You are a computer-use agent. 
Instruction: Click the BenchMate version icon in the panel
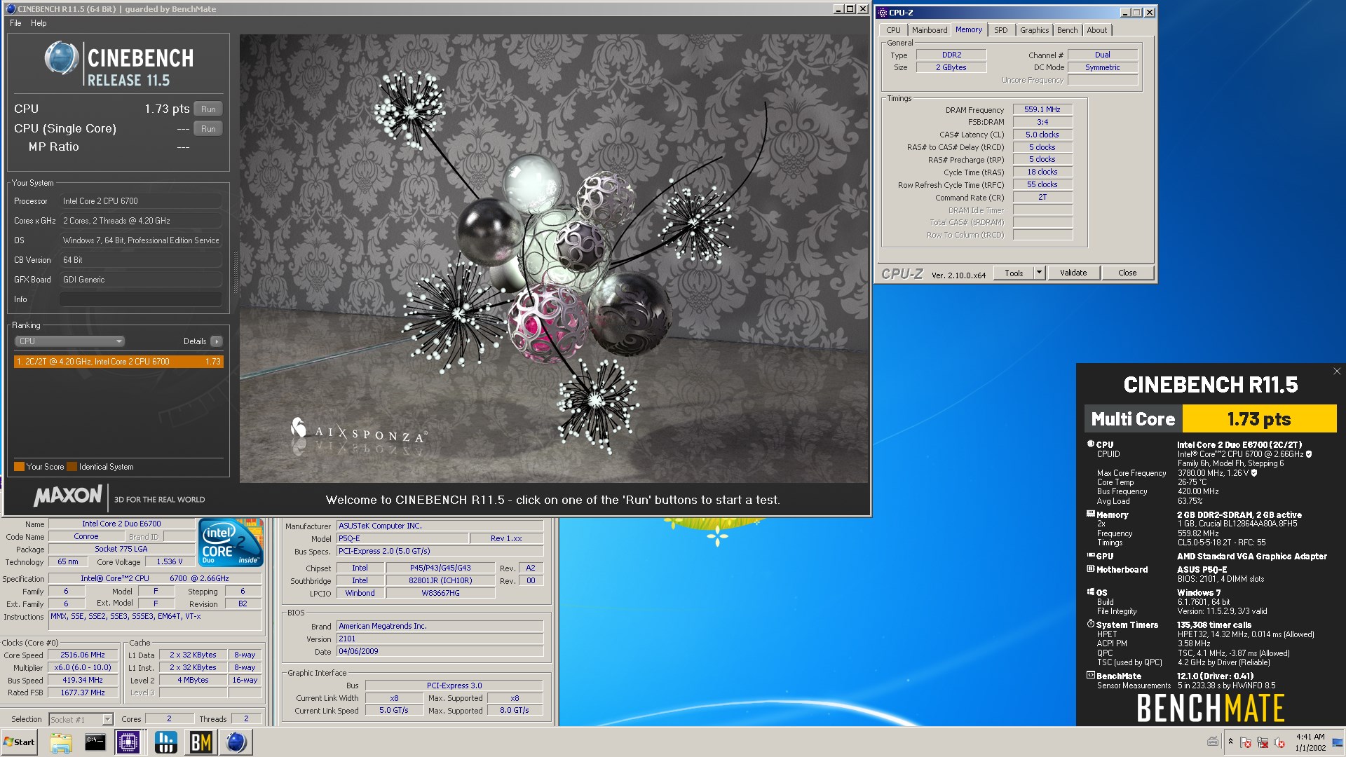tap(1091, 676)
